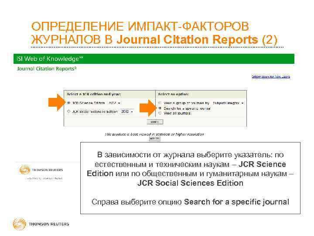Click the Submit button
Viewport: 314px width, 236px height.
[x=155, y=122]
